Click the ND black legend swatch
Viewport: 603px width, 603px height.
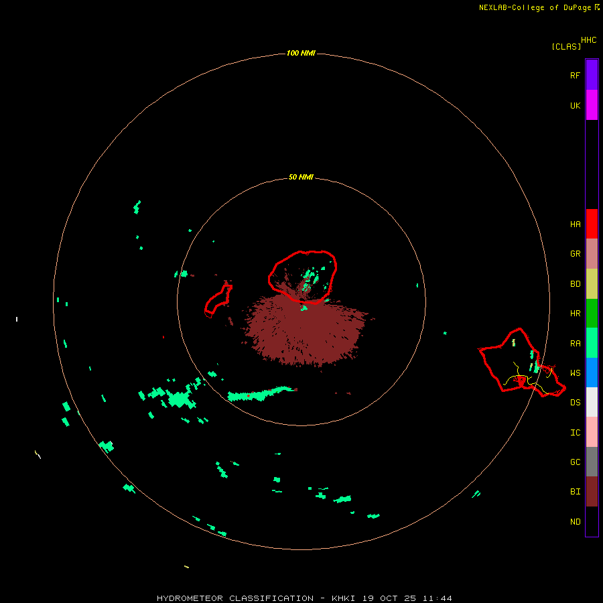tap(592, 521)
